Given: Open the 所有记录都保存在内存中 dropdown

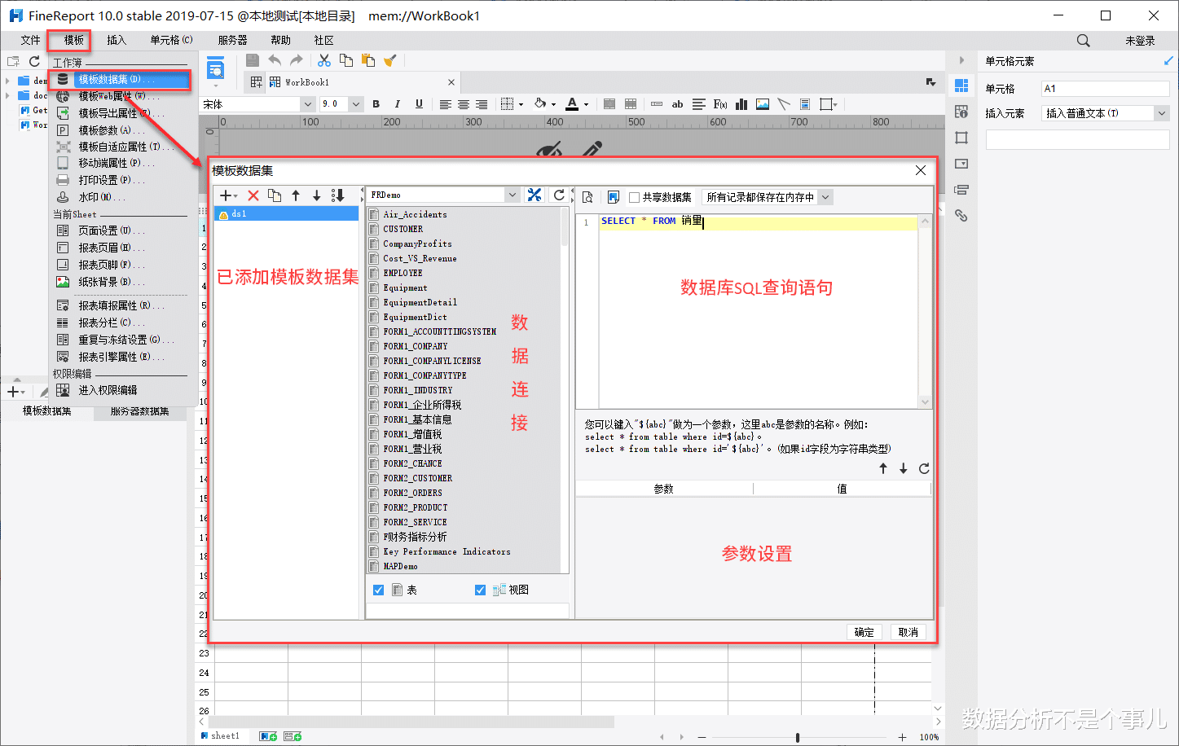Looking at the screenshot, I should click(825, 196).
